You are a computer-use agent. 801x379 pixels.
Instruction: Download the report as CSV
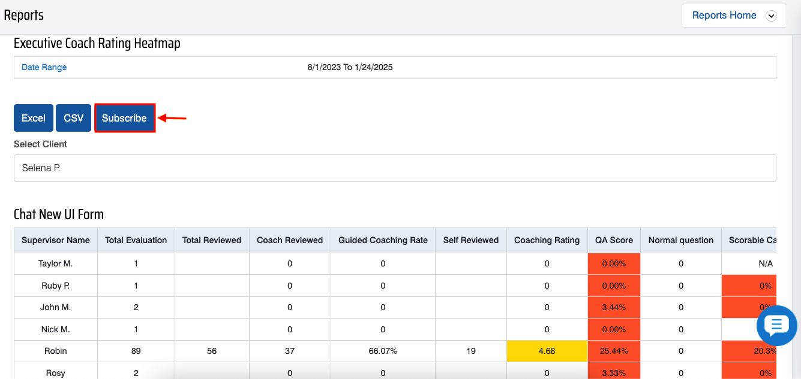point(74,118)
